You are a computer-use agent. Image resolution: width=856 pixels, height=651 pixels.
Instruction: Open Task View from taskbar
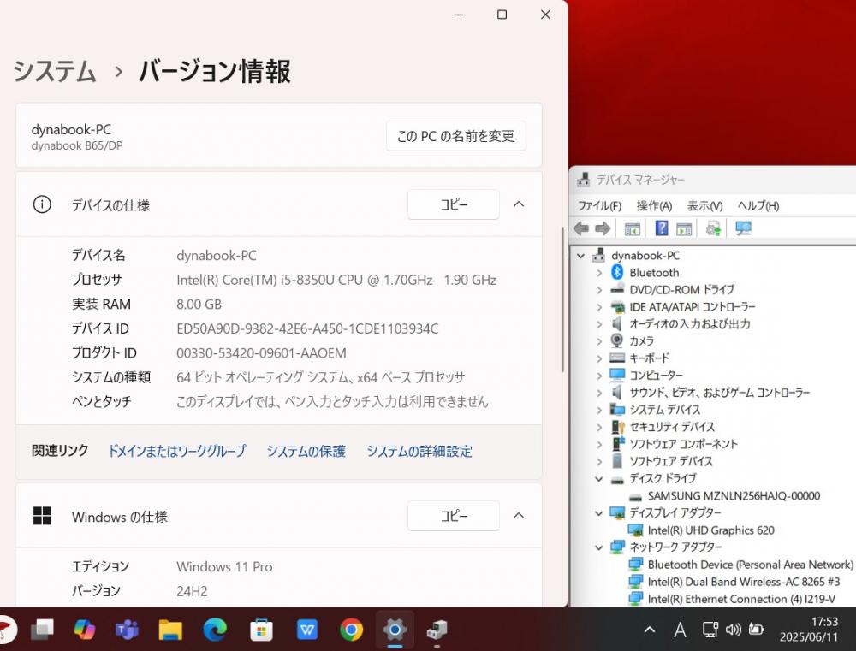[42, 630]
